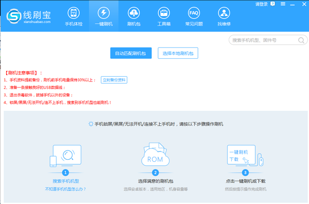Screen dimensions: 309x204
Task: Click the 立刻备份资料 button
Action: [114, 80]
